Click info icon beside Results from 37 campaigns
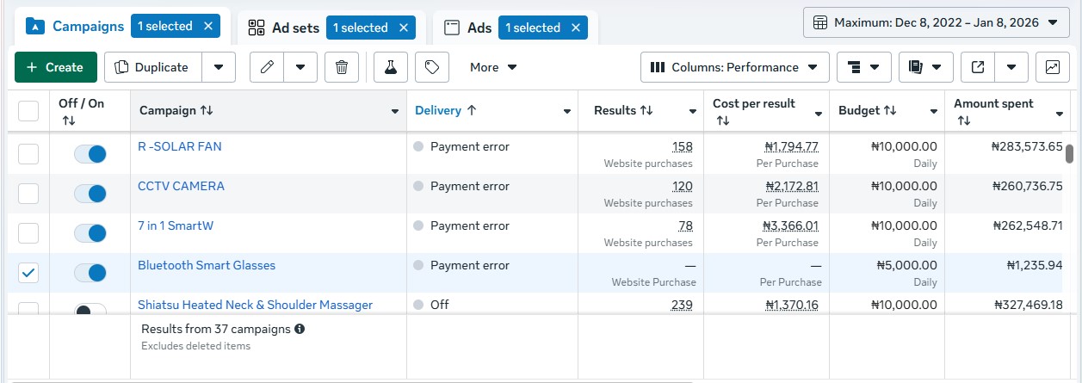Viewport: 1082px width, 383px height. [300, 329]
